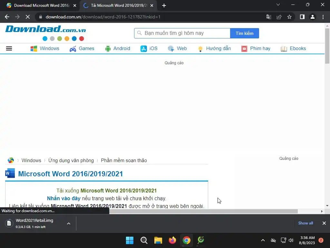
Task: Click the browser forward arrow
Action: click(17, 17)
